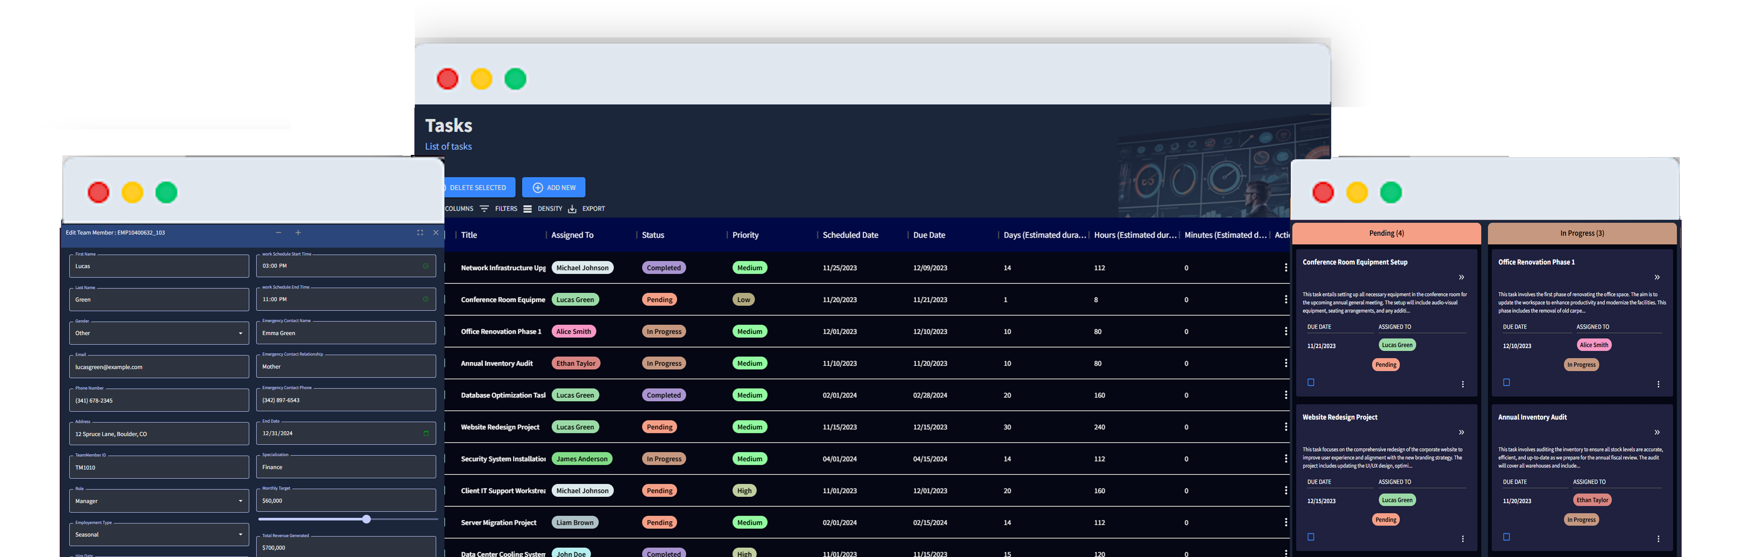
Task: Check the checkbox on Conference Room Equipment Setup card
Action: 1311,382
